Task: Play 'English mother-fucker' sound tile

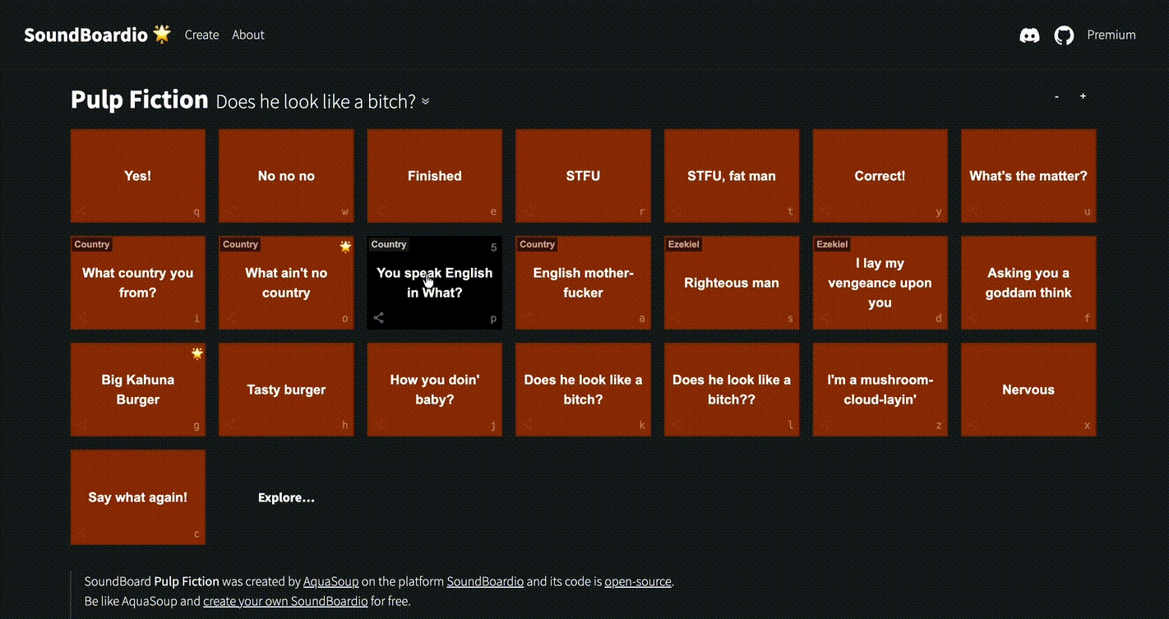Action: (x=583, y=283)
